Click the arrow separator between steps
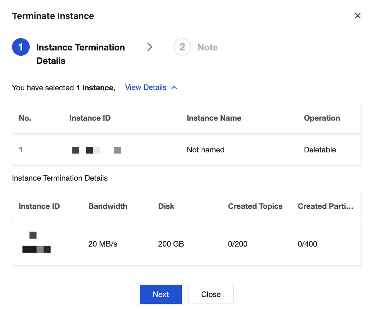370x309 pixels. (x=150, y=47)
